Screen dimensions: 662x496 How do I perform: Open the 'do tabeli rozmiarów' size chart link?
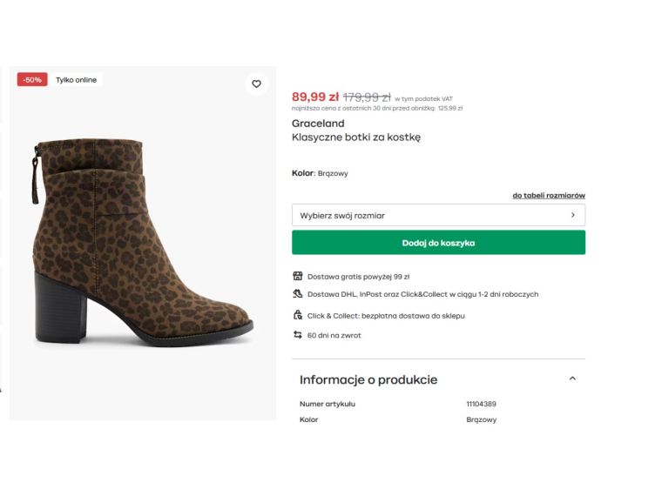(548, 196)
